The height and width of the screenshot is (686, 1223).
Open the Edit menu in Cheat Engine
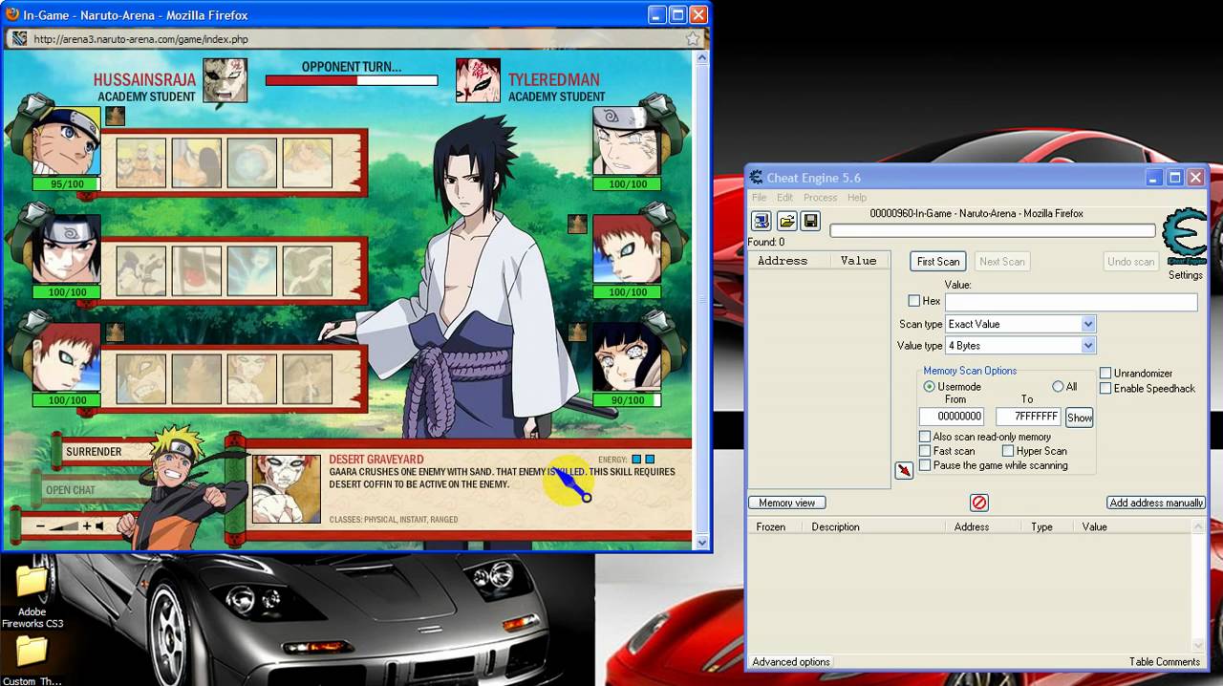tap(784, 198)
